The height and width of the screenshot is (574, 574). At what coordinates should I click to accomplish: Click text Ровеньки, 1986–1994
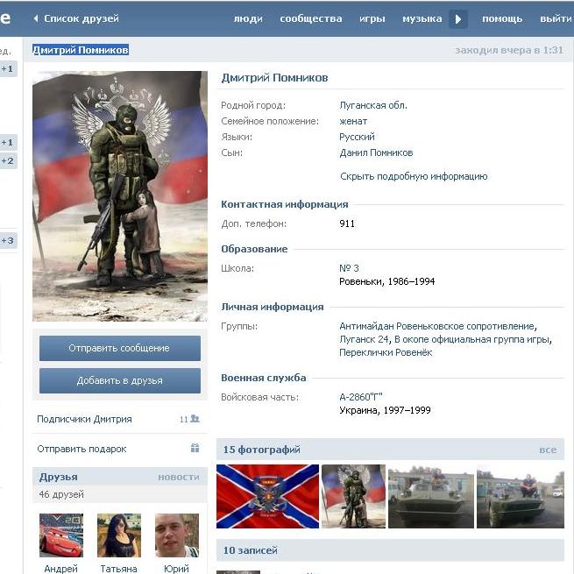coord(387,281)
